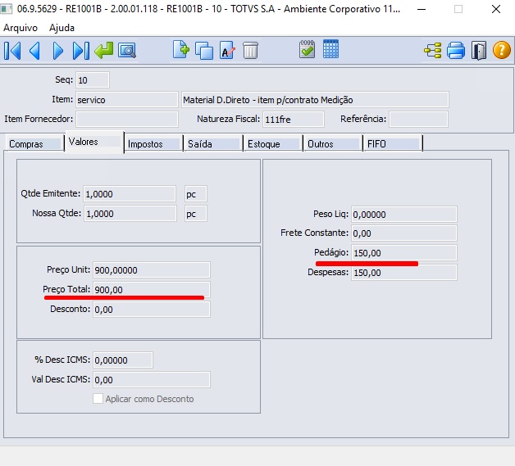This screenshot has height=466, width=515.
Task: Click the Pedágio field 150,00
Action: tap(404, 253)
